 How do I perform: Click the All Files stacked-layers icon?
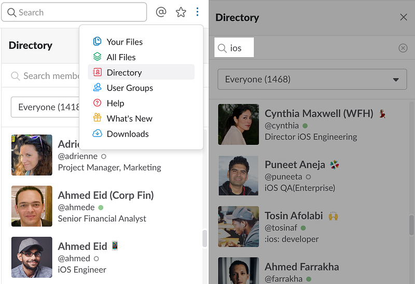pos(97,57)
